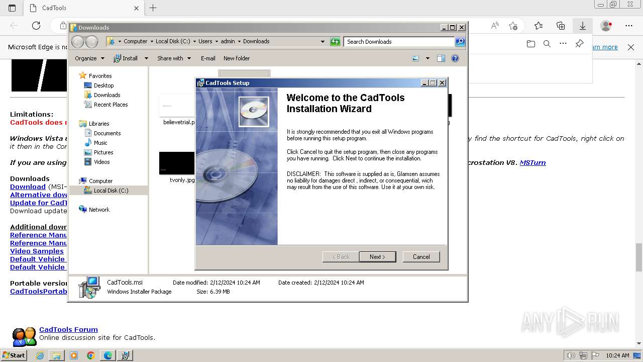Search downloads in Edge panel
This screenshot has width=643, height=362.
click(547, 44)
